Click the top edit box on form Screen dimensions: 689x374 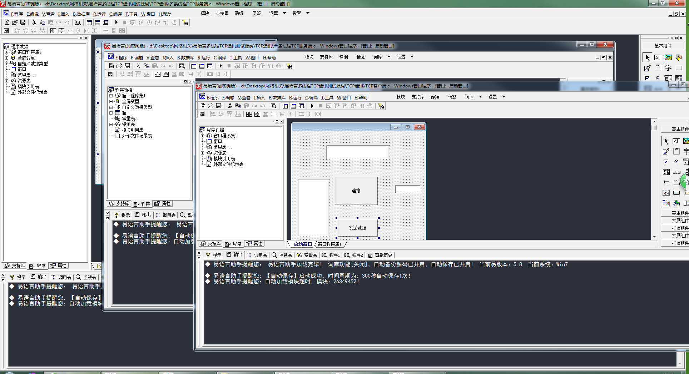(x=357, y=152)
